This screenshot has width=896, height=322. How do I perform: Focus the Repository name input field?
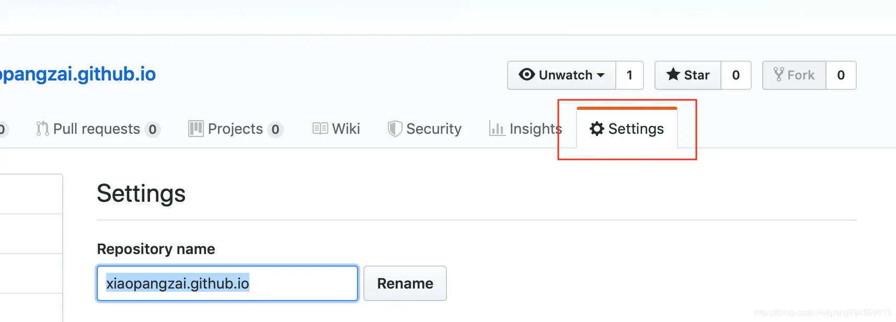coord(227,283)
